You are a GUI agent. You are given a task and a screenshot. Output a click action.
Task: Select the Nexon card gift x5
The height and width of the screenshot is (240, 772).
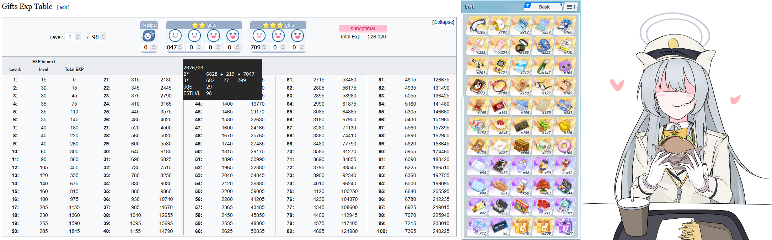[x=500, y=226]
